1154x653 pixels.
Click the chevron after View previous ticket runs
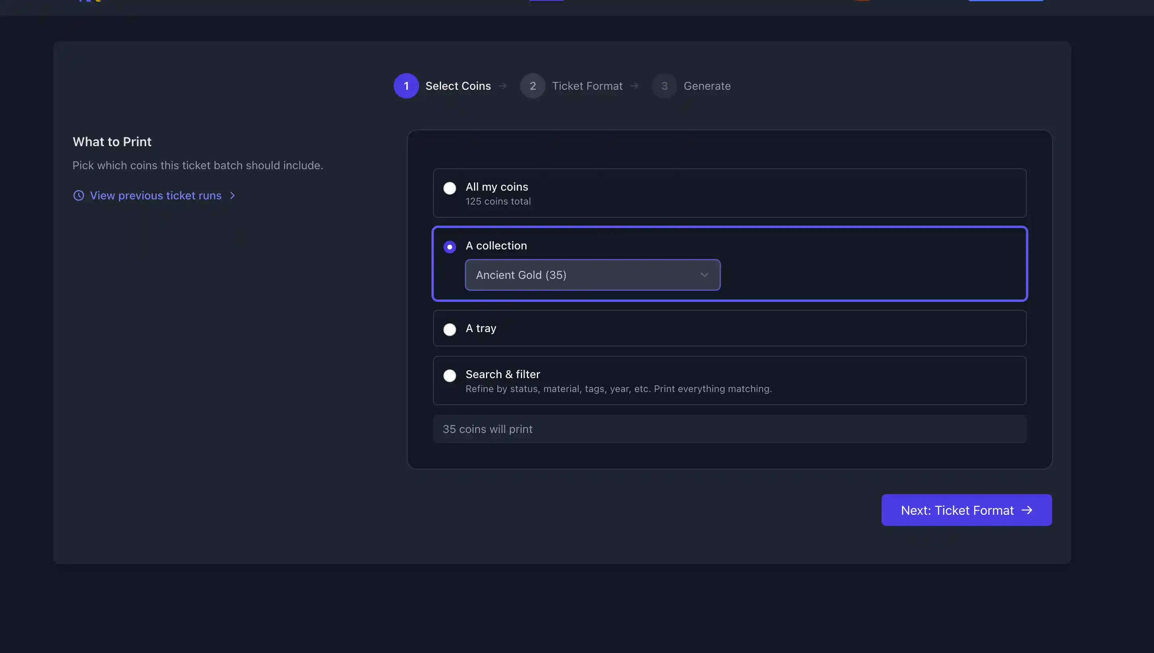232,195
